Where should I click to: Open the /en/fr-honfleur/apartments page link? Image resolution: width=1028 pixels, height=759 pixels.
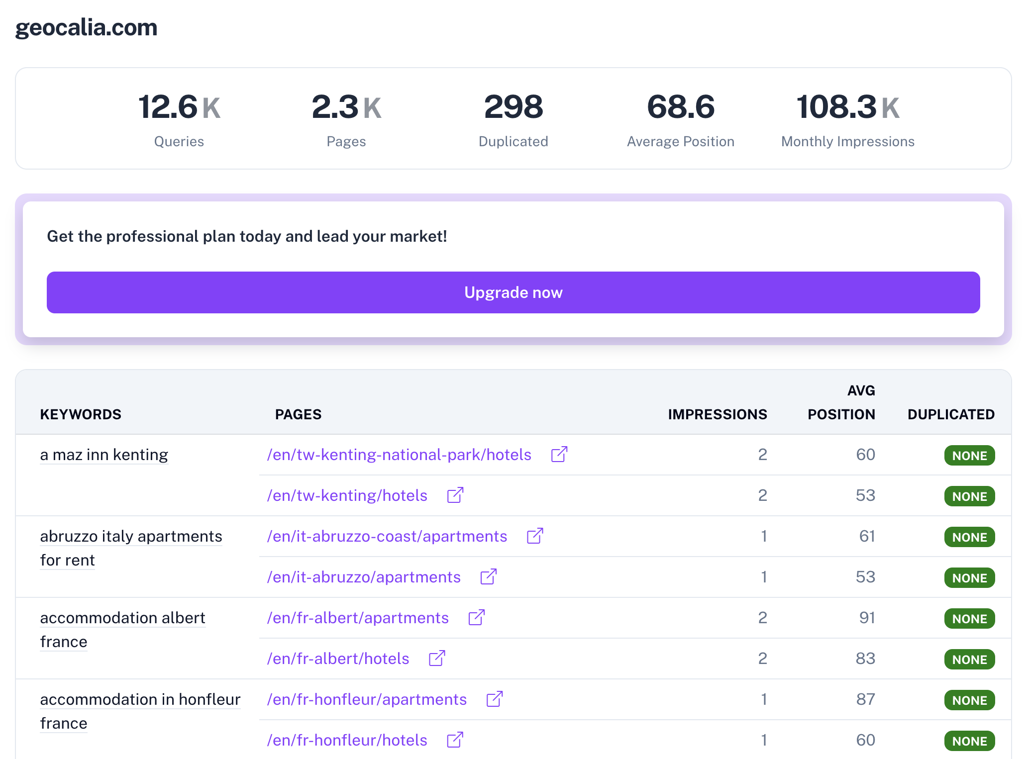(x=367, y=699)
